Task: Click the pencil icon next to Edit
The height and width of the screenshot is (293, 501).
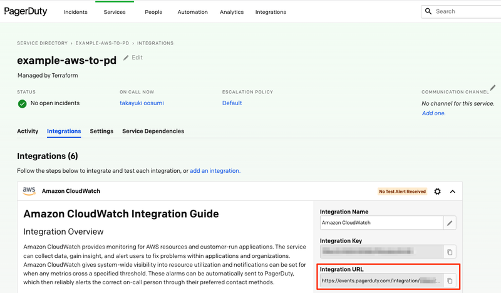Action: pos(126,58)
